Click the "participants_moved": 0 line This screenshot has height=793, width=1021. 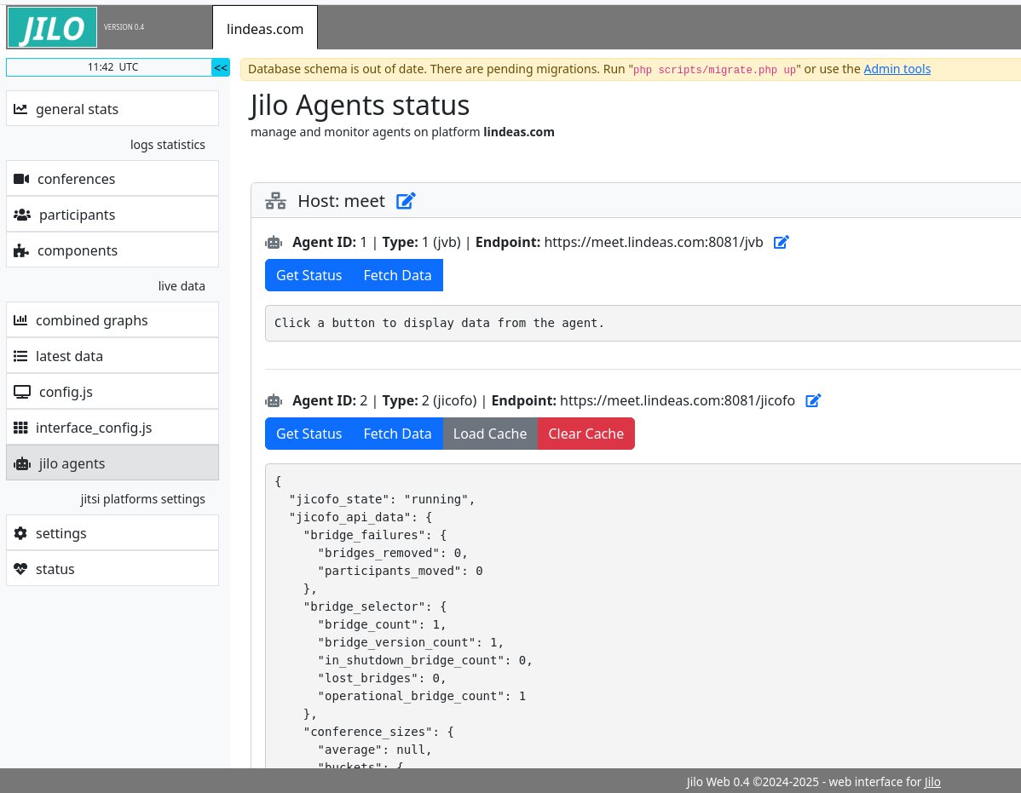tap(400, 571)
